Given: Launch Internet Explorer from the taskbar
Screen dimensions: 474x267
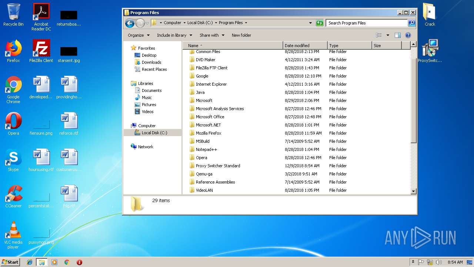Looking at the screenshot, I should 30,262.
